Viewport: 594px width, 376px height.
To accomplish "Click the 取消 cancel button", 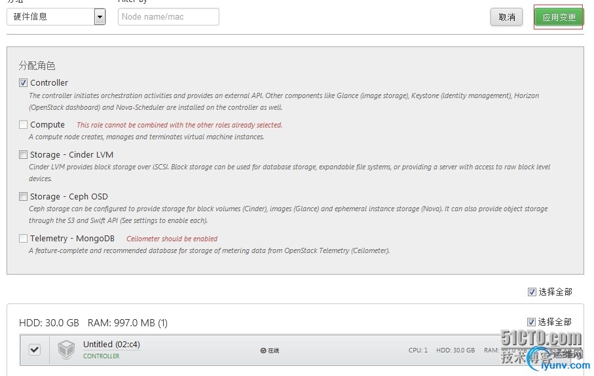I will click(x=506, y=17).
